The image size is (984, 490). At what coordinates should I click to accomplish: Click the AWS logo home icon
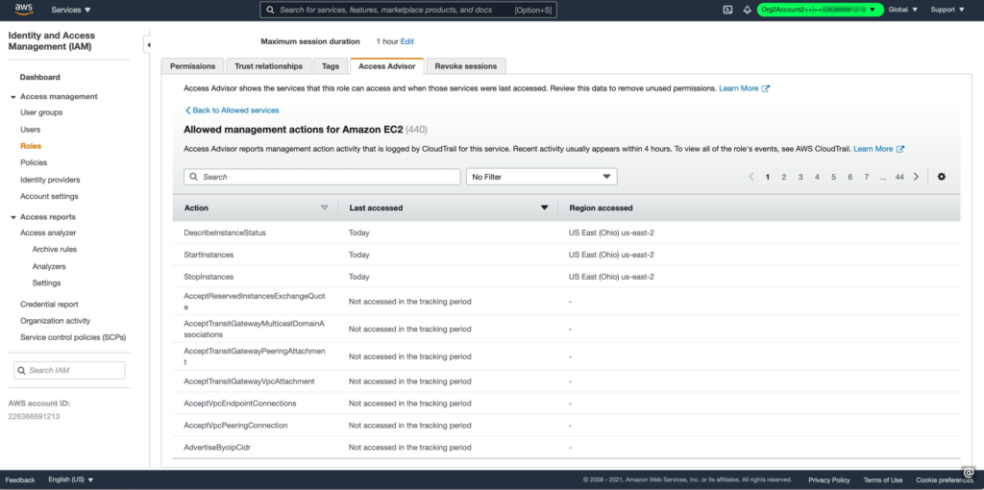[x=24, y=10]
